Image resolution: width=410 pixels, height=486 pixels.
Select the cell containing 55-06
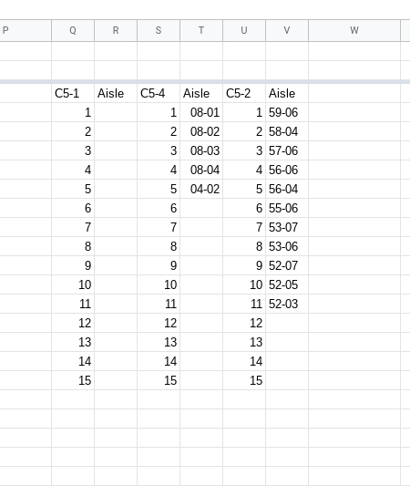[x=287, y=208]
